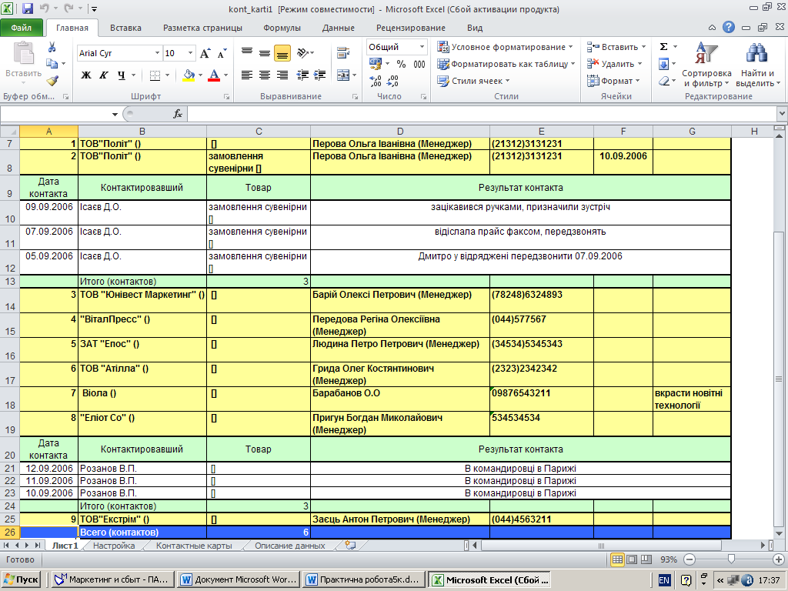Click the Cut scissors icon

tap(52, 47)
